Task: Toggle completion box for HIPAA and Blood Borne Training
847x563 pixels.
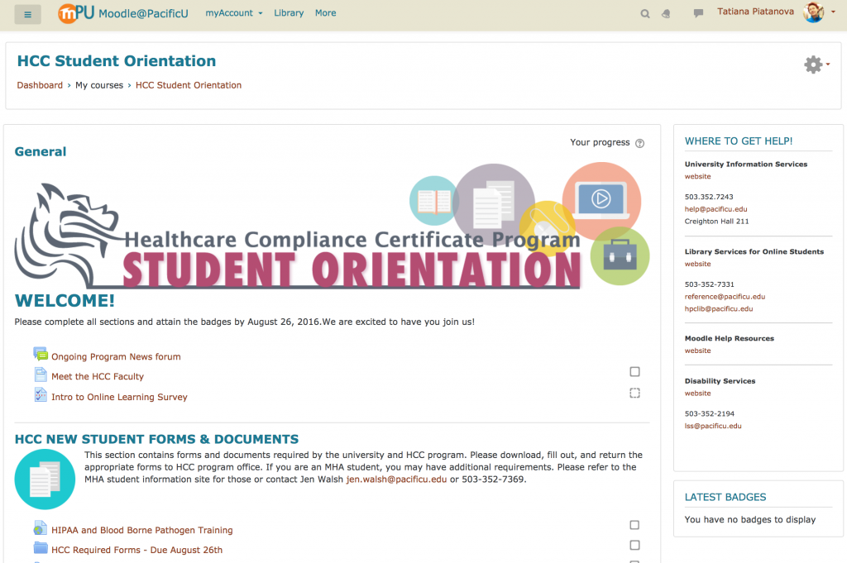Action: coord(634,525)
